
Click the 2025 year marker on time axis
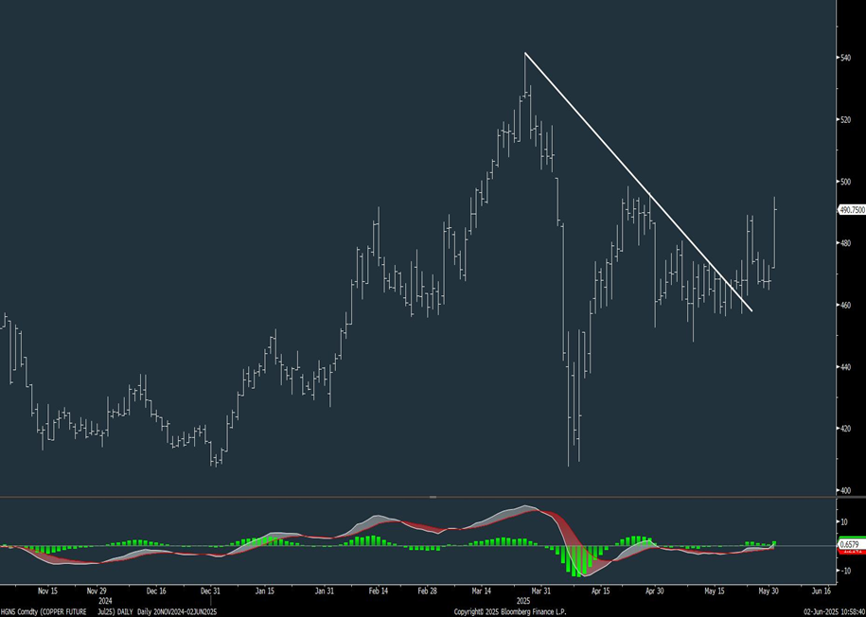tap(521, 599)
